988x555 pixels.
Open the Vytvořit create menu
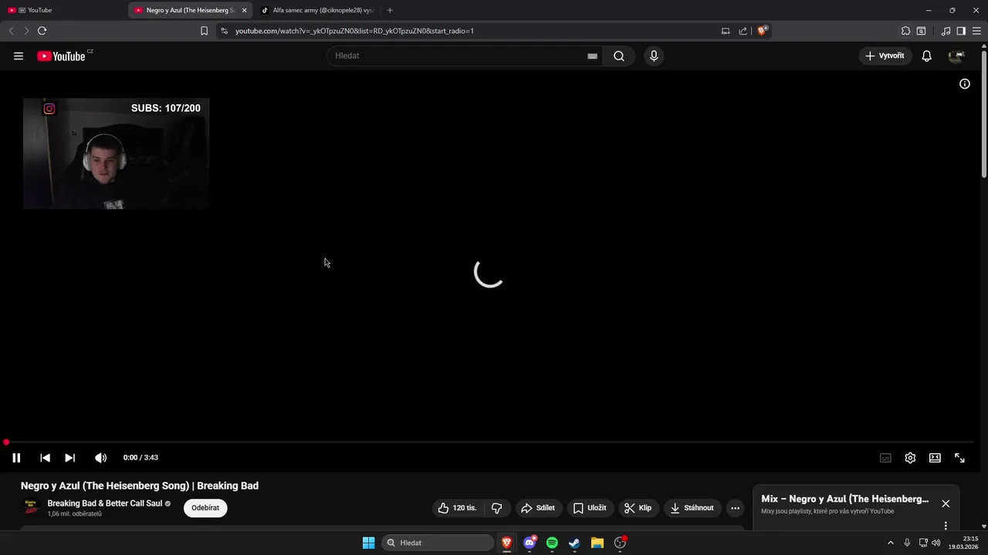[x=885, y=55]
